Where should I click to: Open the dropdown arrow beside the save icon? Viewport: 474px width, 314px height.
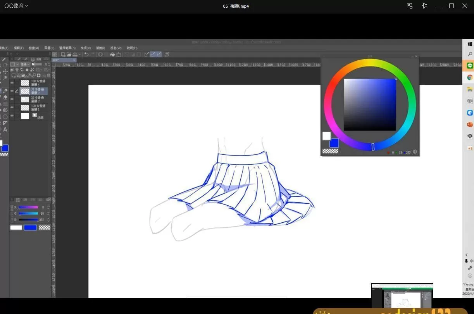(79, 55)
